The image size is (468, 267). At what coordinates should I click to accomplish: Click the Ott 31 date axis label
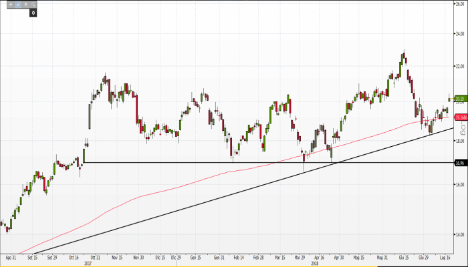tap(94, 256)
